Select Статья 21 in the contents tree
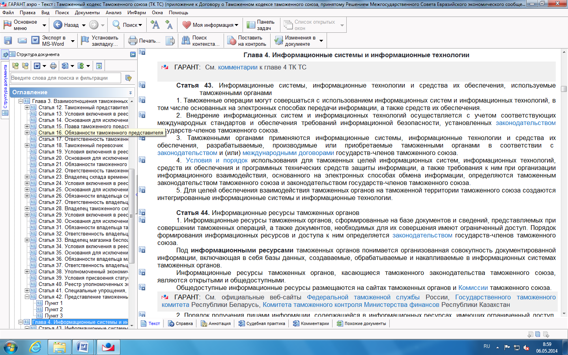Screen dimensions: 568x355 coord(83,164)
